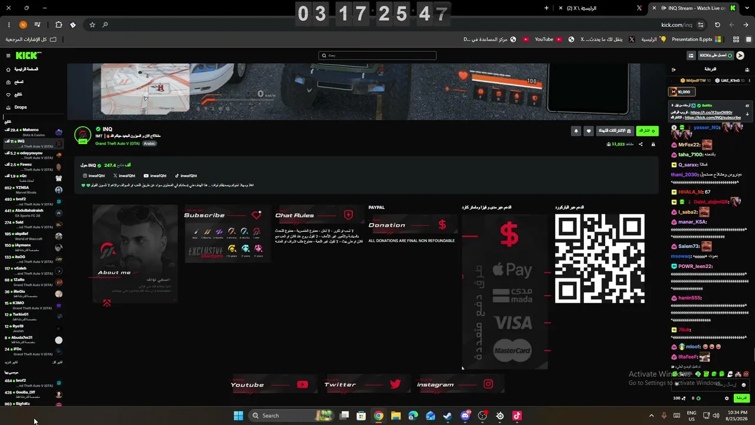Viewport: 755px width, 425px height.
Task: Open the YouTube bookmark
Action: tap(548, 40)
